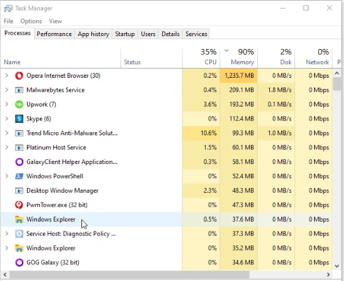This screenshot has width=344, height=281.
Task: Open the File menu
Action: pos(9,21)
